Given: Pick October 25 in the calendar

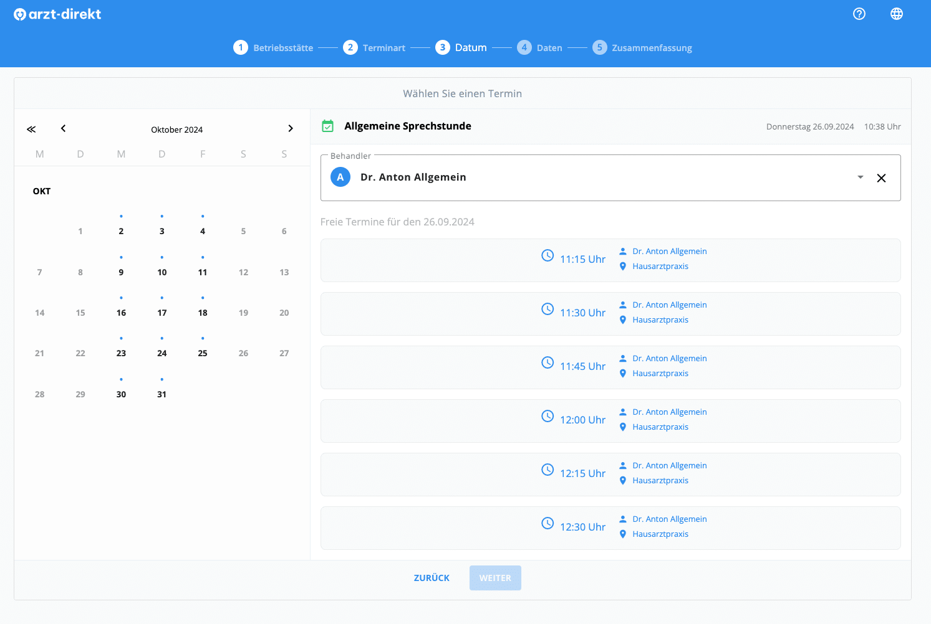Looking at the screenshot, I should pos(203,353).
